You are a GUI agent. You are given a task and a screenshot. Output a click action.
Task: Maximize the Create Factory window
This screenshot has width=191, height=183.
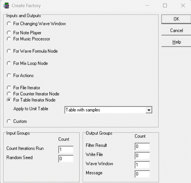(x=165, y=5)
